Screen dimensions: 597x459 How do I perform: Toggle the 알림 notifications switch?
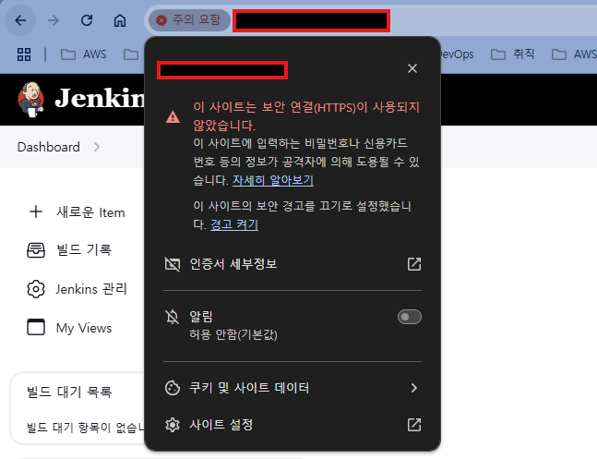click(410, 317)
